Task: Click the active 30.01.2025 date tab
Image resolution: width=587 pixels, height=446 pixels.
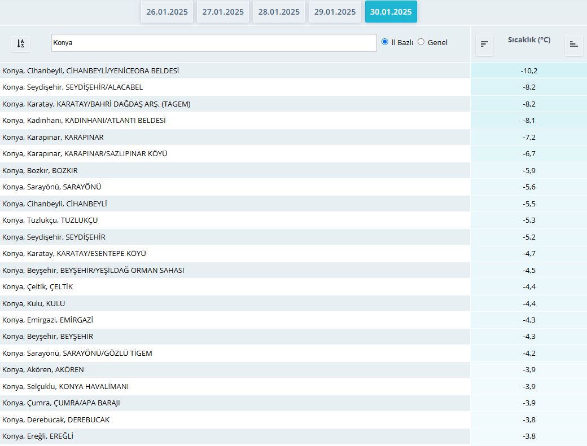Action: point(391,12)
